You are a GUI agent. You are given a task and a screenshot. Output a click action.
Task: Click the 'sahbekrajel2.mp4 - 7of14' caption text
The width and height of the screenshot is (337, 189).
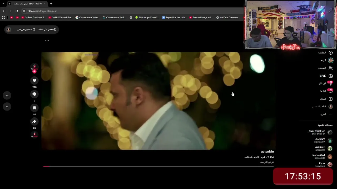coord(259,157)
